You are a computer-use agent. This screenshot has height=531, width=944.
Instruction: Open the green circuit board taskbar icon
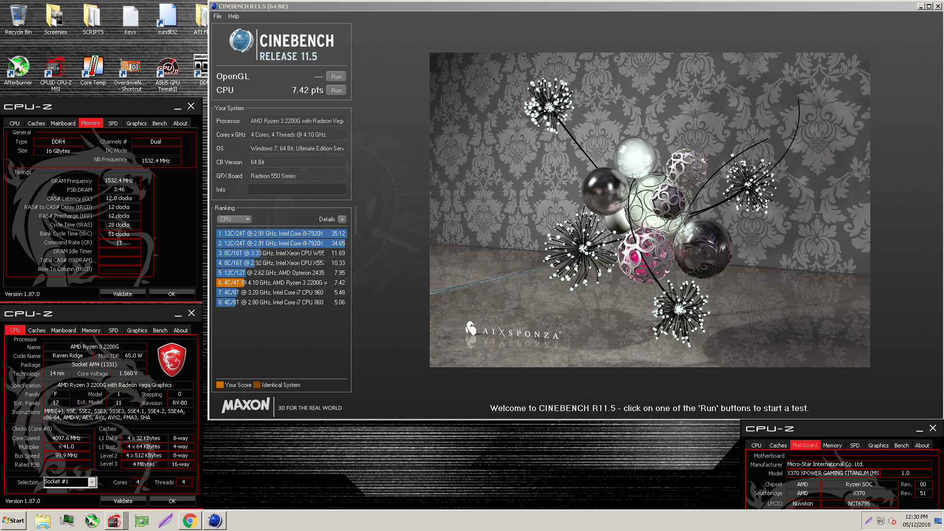(x=142, y=521)
